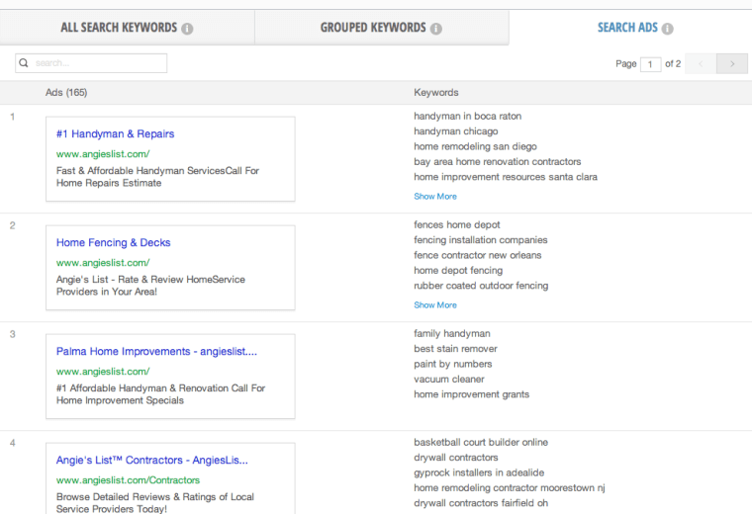Image resolution: width=752 pixels, height=514 pixels.
Task: Click 'Fast & Affordable Handyman Services' ad description
Action: (x=157, y=177)
